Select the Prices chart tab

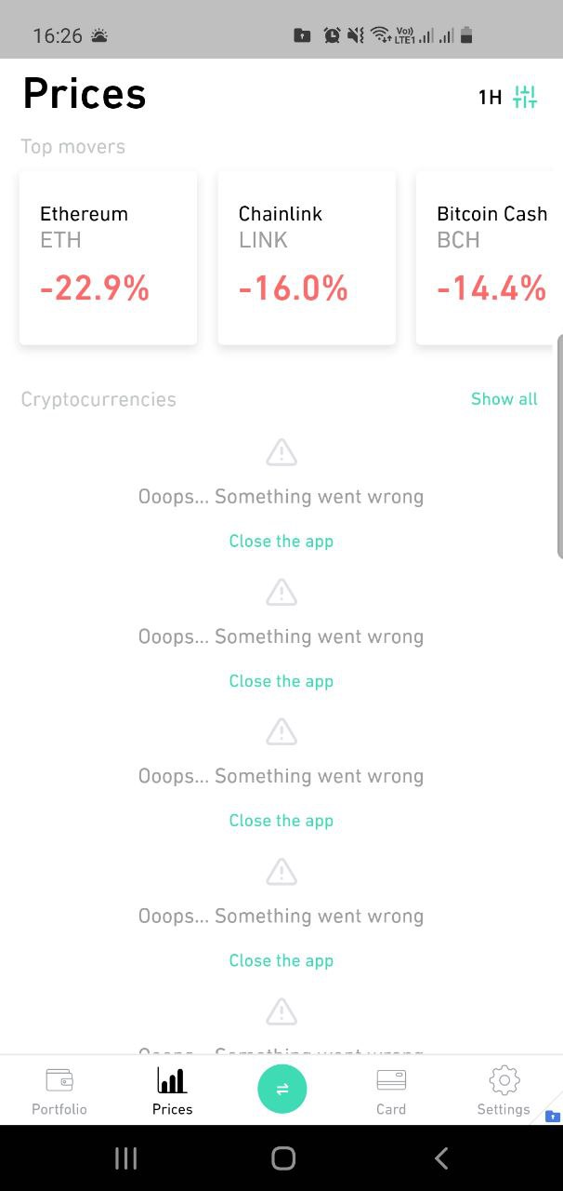click(x=172, y=1091)
